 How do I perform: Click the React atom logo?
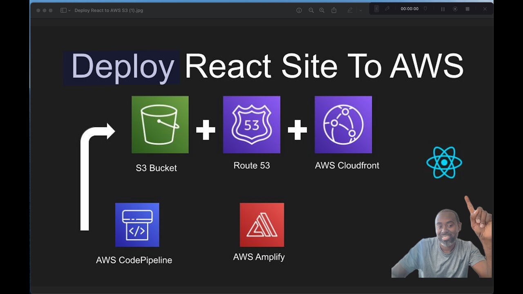(444, 163)
